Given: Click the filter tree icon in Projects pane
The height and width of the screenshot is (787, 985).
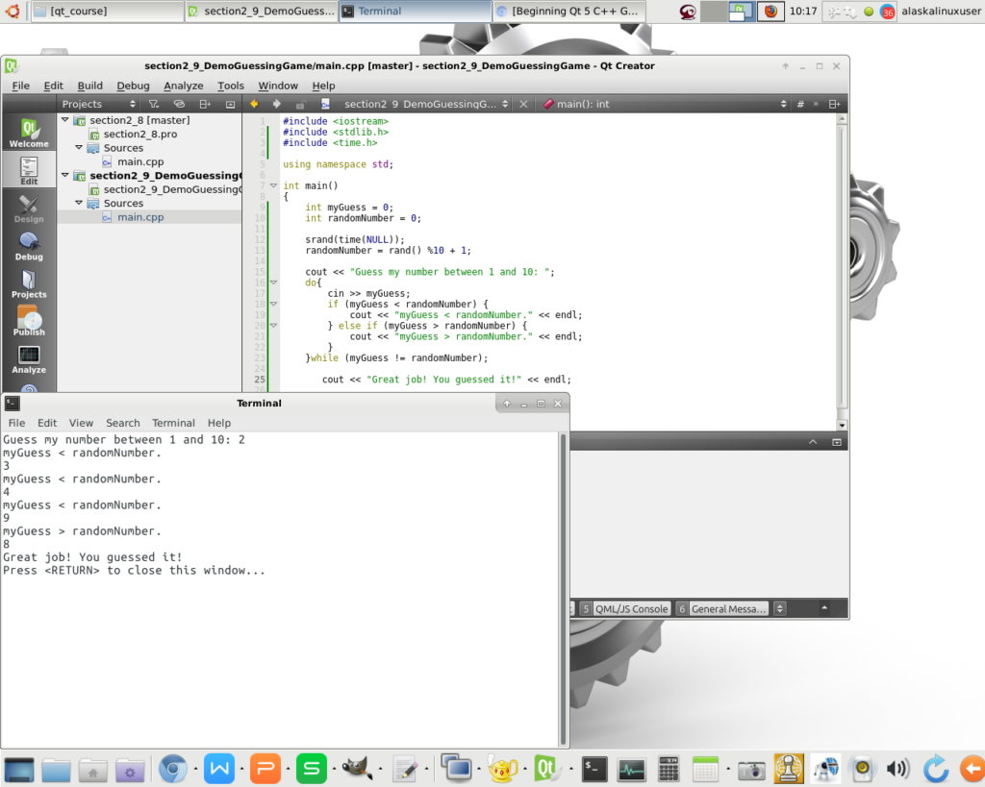Looking at the screenshot, I should coord(153,104).
